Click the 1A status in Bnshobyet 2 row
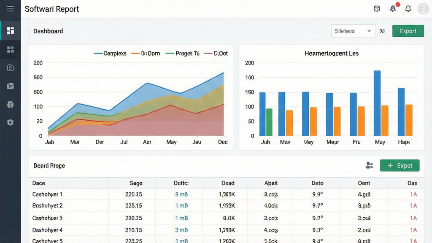Image resolution: width=432 pixels, height=243 pixels. (413, 205)
